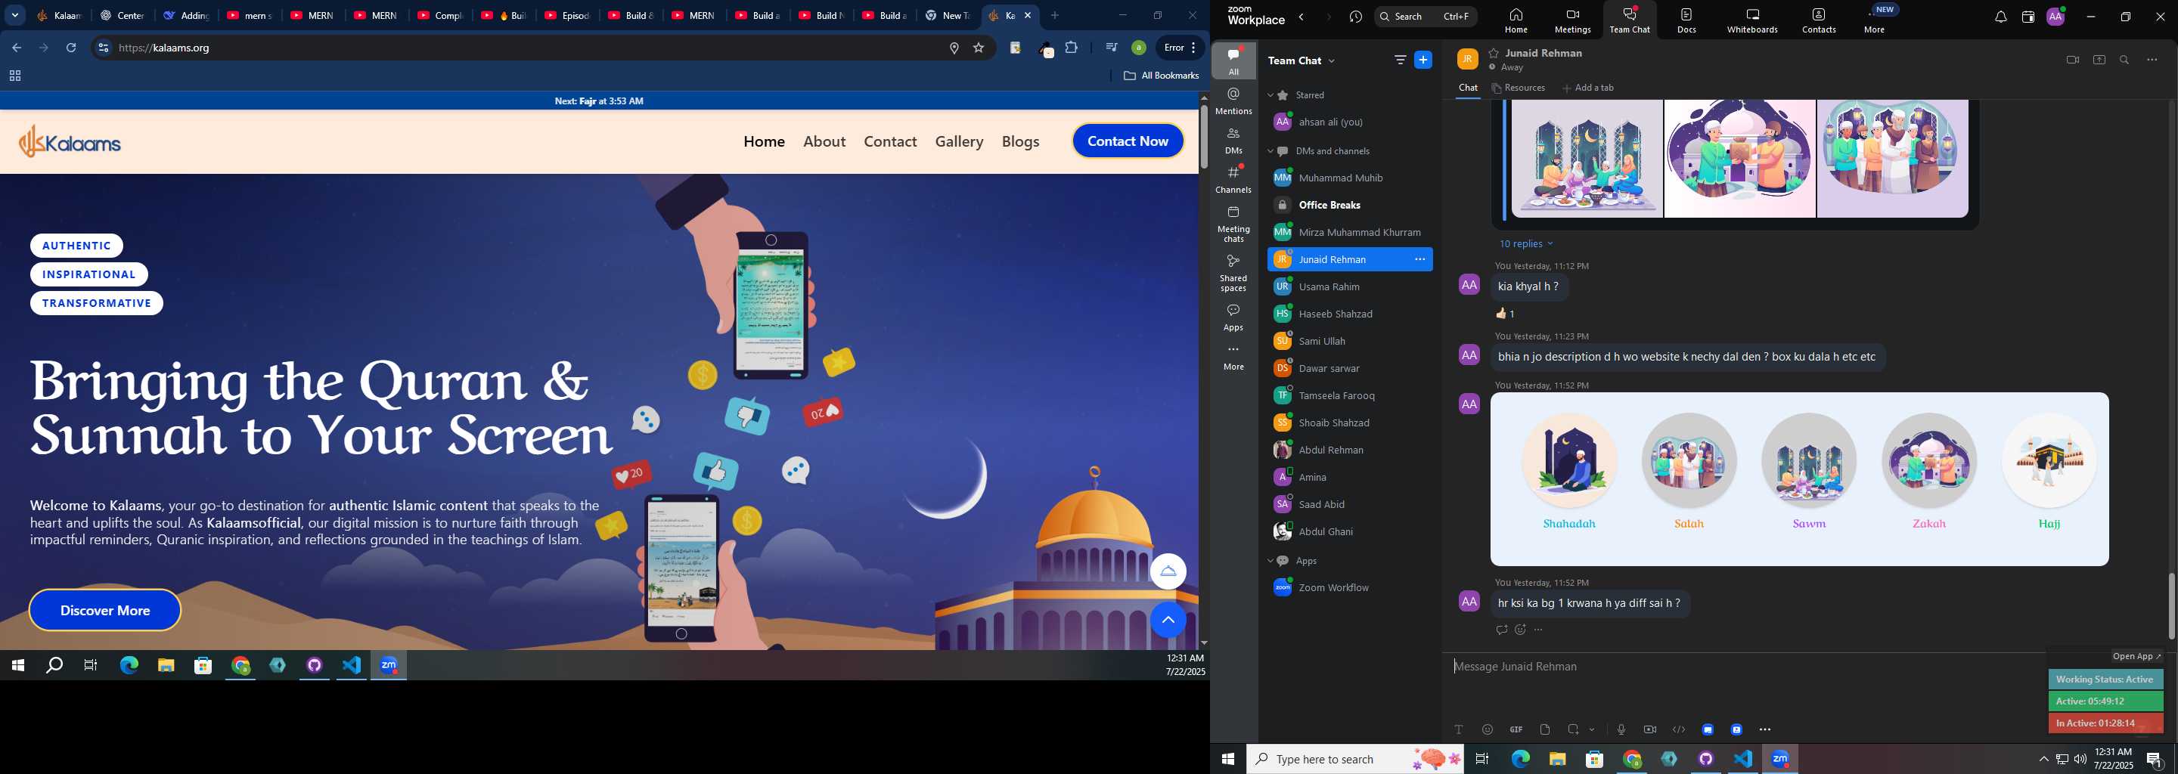The height and width of the screenshot is (774, 2178).
Task: Click the Zoom search field
Action: pyautogui.click(x=1426, y=16)
